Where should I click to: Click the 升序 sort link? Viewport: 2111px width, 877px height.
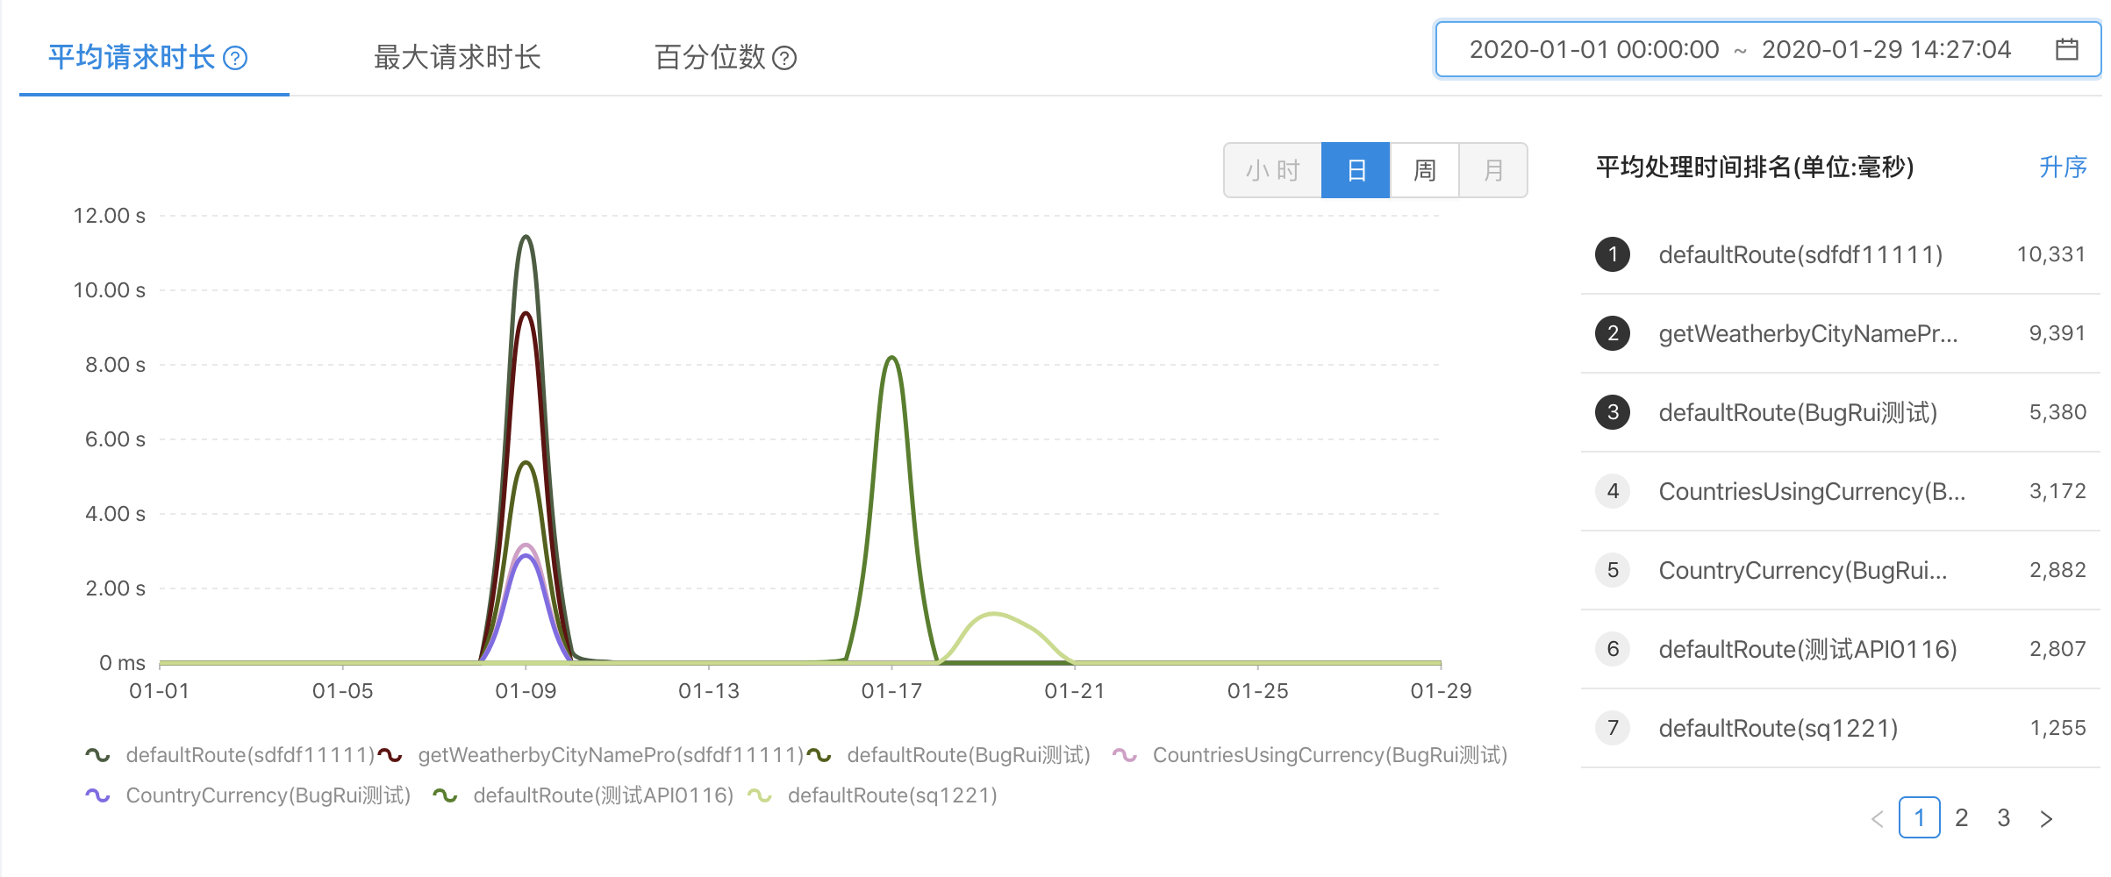point(2062,167)
